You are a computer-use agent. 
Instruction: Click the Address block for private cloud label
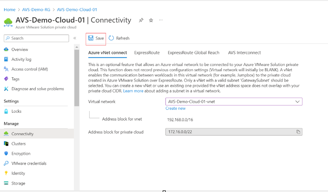pyautogui.click(x=116, y=132)
